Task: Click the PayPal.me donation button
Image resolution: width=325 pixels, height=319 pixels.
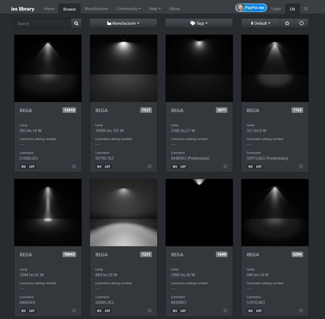Action: coord(251,8)
